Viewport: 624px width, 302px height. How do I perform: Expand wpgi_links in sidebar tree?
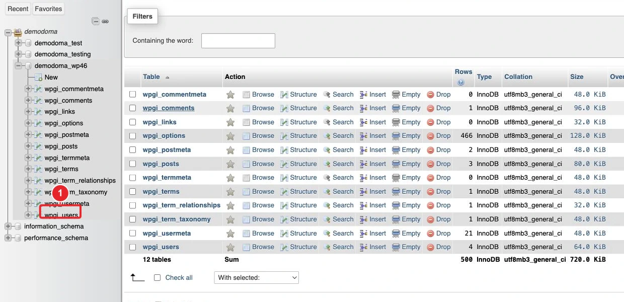tap(28, 112)
